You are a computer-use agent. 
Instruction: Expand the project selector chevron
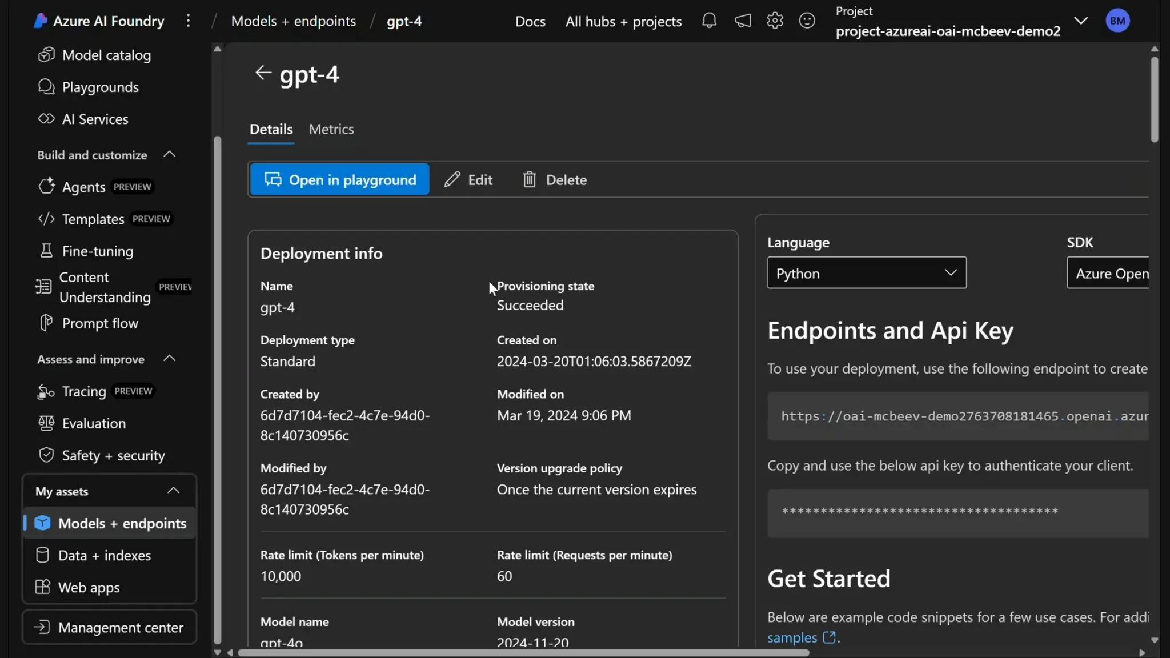pyautogui.click(x=1080, y=21)
